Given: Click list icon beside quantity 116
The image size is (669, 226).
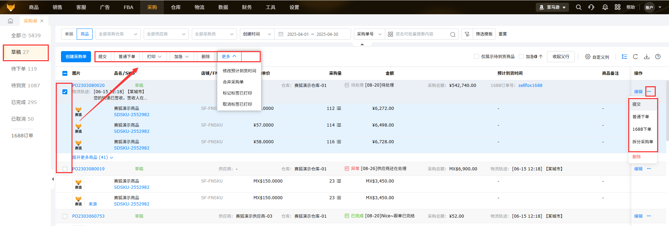Looking at the screenshot, I should point(339,142).
